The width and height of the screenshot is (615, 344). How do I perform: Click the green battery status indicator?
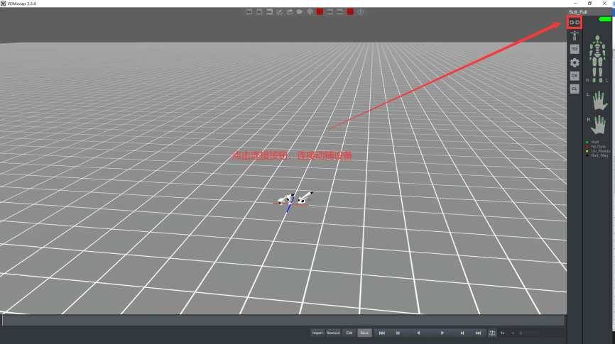[x=605, y=19]
